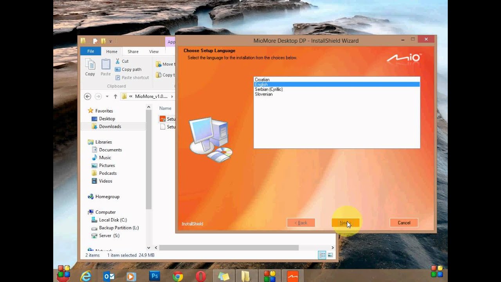Viewport: 501px width, 282px height.
Task: Open Outlook from the taskbar
Action: tap(109, 276)
